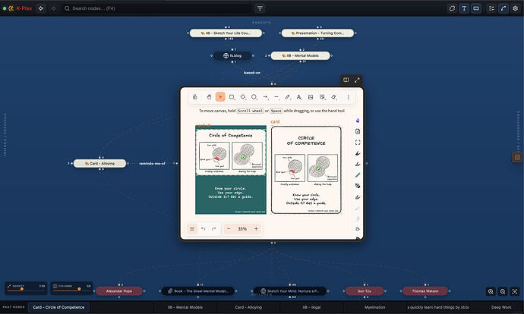Open Presentation - Turning Com... node
524x314 pixels.
317,33
